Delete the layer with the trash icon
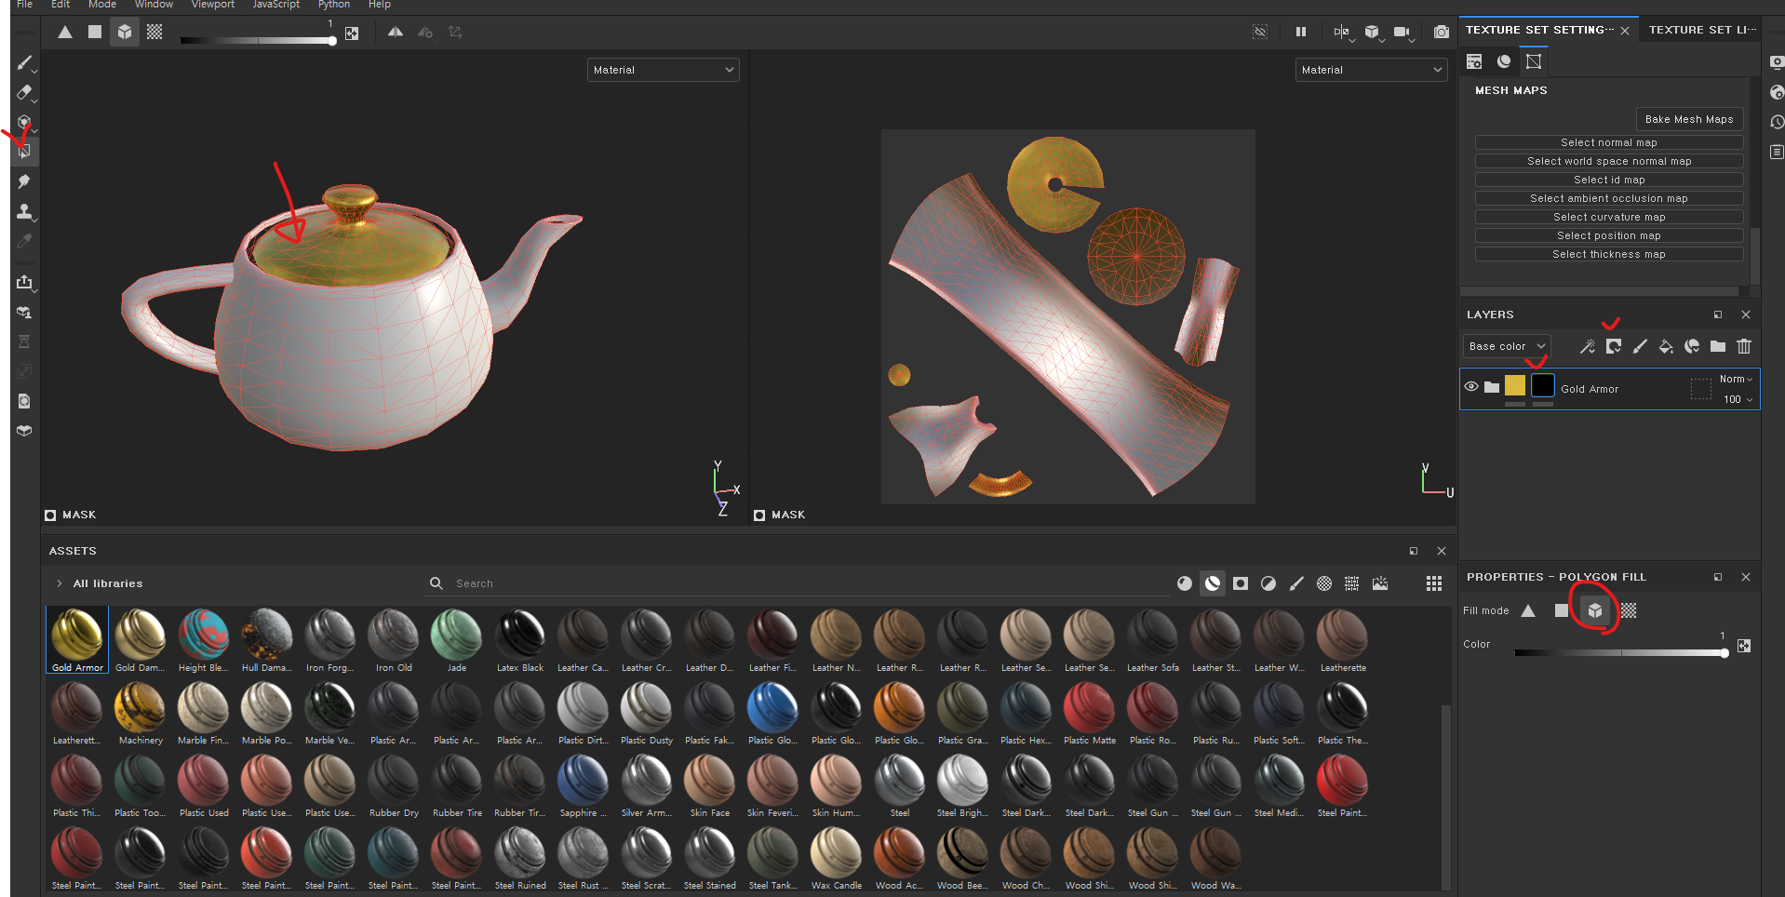The image size is (1785, 897). click(x=1743, y=346)
